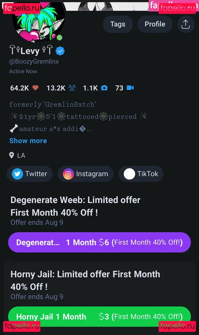
Task: Tap the camera photos count icon
Action: coord(104,88)
